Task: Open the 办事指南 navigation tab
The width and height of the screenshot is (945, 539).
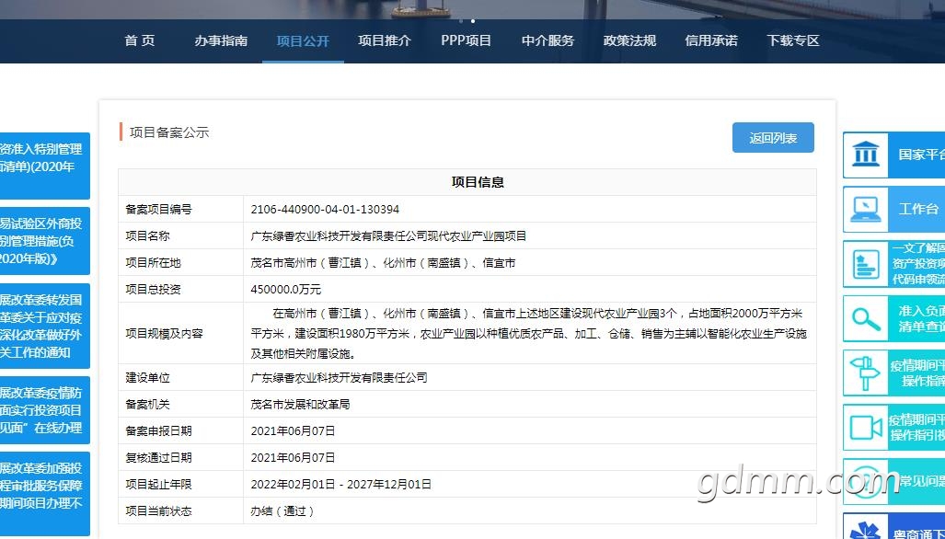Action: point(221,40)
